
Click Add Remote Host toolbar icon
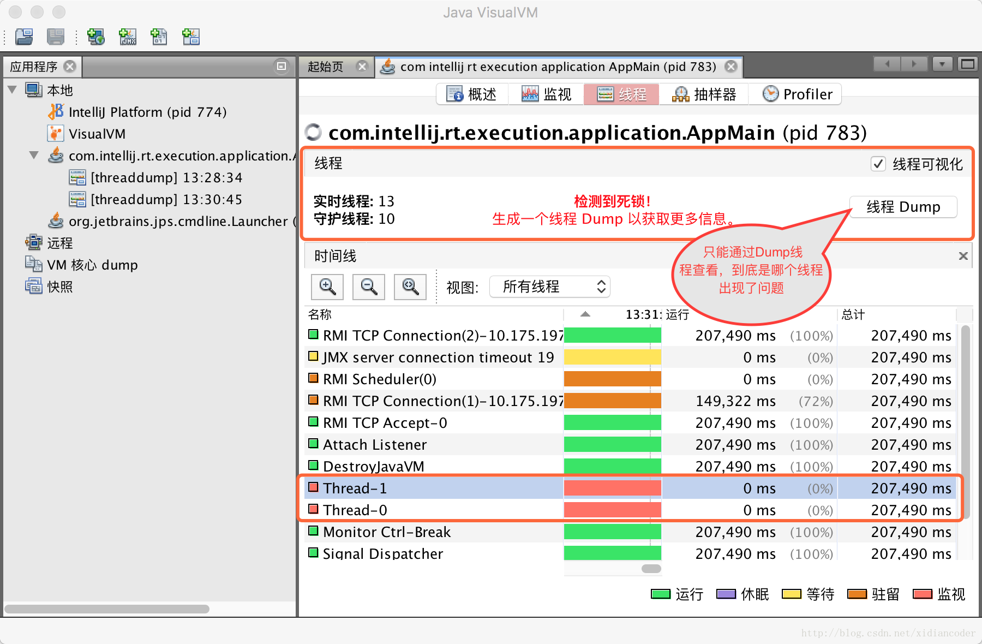coord(96,37)
